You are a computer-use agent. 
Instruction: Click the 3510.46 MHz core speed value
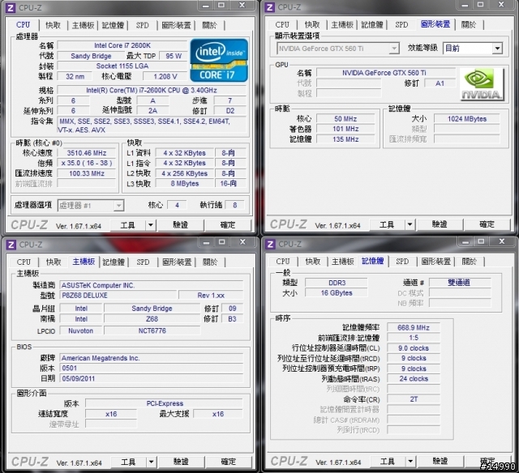tap(87, 153)
